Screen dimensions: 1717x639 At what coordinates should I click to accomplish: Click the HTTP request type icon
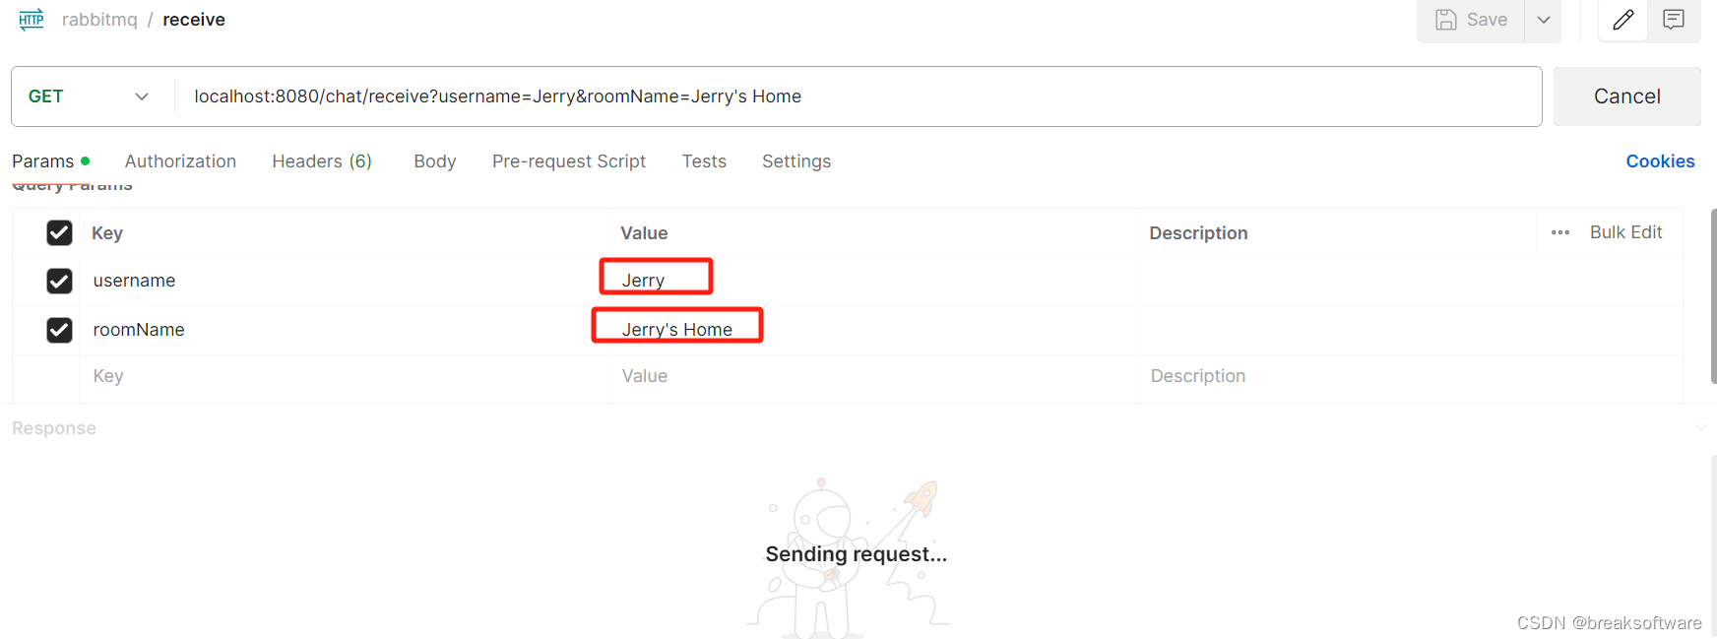[32, 20]
